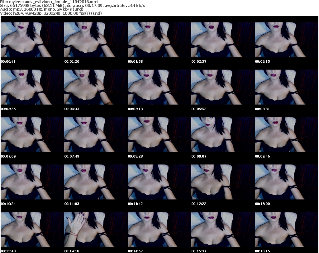The height and width of the screenshot is (253, 319).
Task: Click the timestamp text '00:11:42'
Action: (135, 204)
